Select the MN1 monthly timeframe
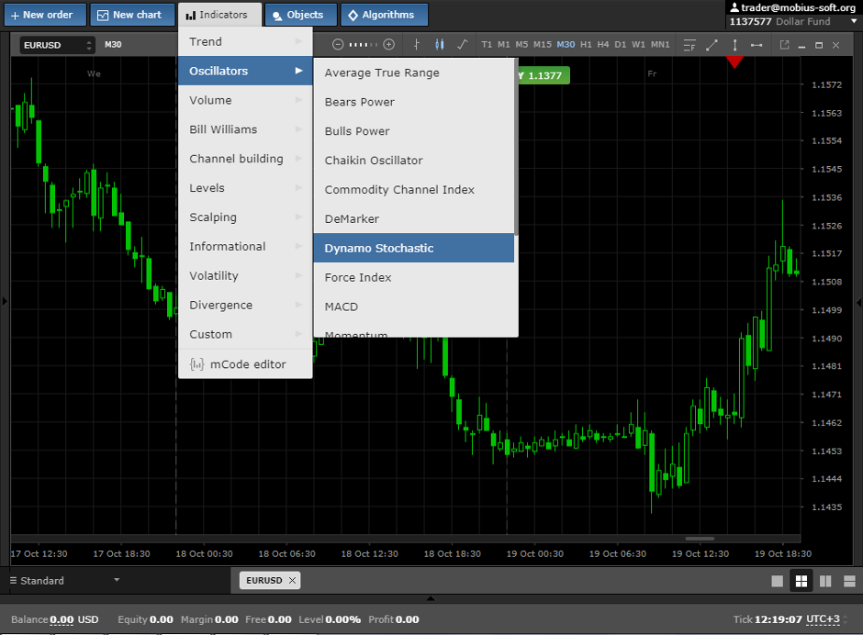Viewport: 863px width, 635px height. (660, 45)
